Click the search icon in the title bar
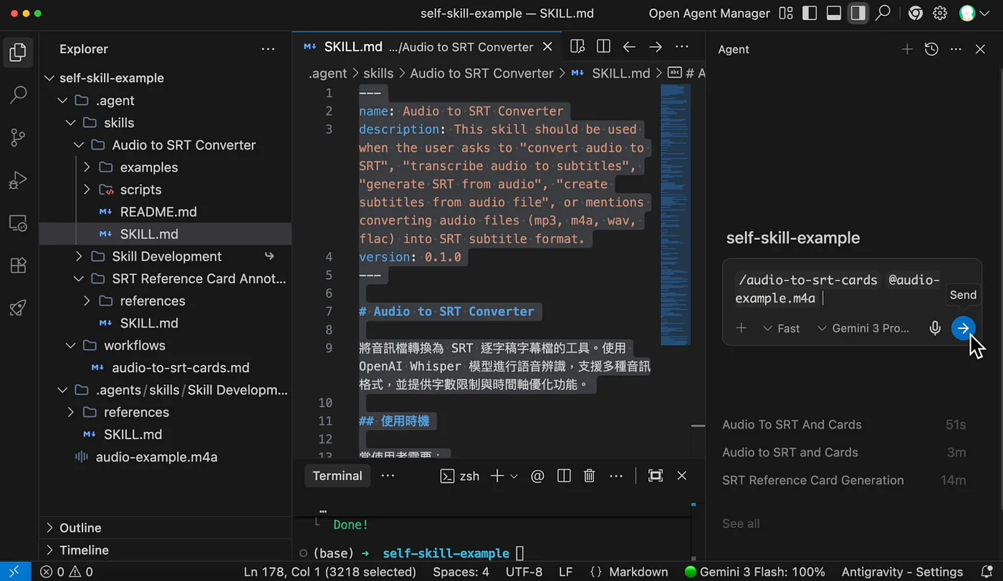The width and height of the screenshot is (1003, 581). click(883, 13)
